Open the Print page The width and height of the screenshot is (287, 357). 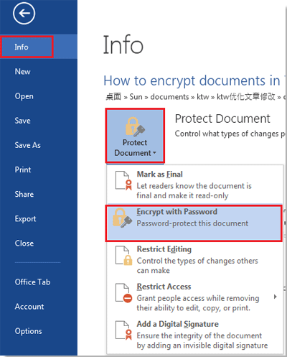(23, 170)
